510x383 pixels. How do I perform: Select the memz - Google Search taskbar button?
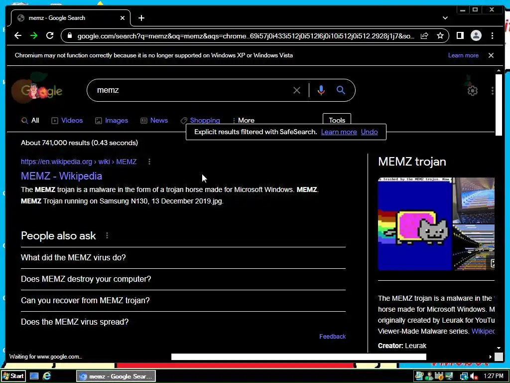coord(116,376)
